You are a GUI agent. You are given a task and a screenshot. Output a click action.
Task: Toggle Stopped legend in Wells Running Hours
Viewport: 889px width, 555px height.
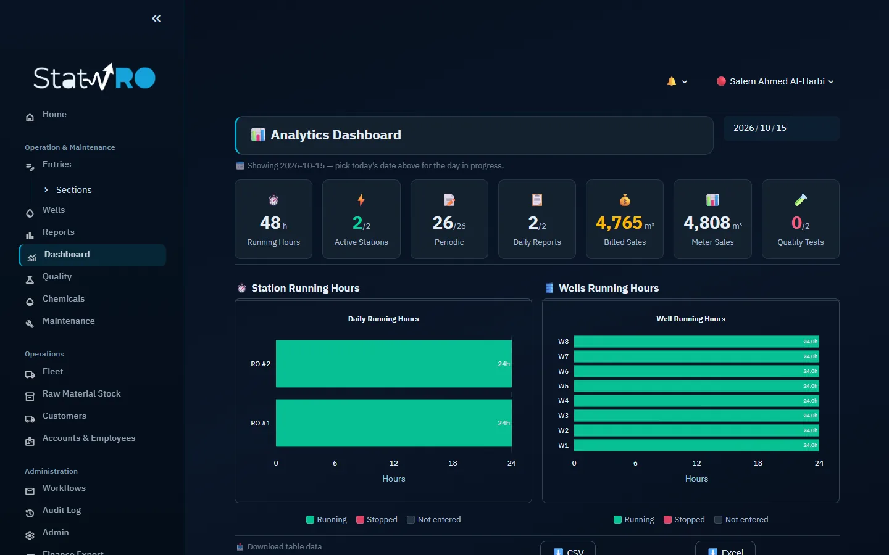(x=684, y=520)
